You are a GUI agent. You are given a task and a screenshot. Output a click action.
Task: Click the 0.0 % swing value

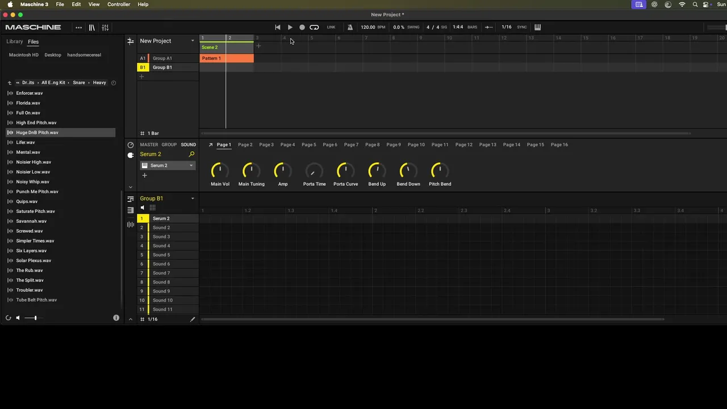point(399,27)
